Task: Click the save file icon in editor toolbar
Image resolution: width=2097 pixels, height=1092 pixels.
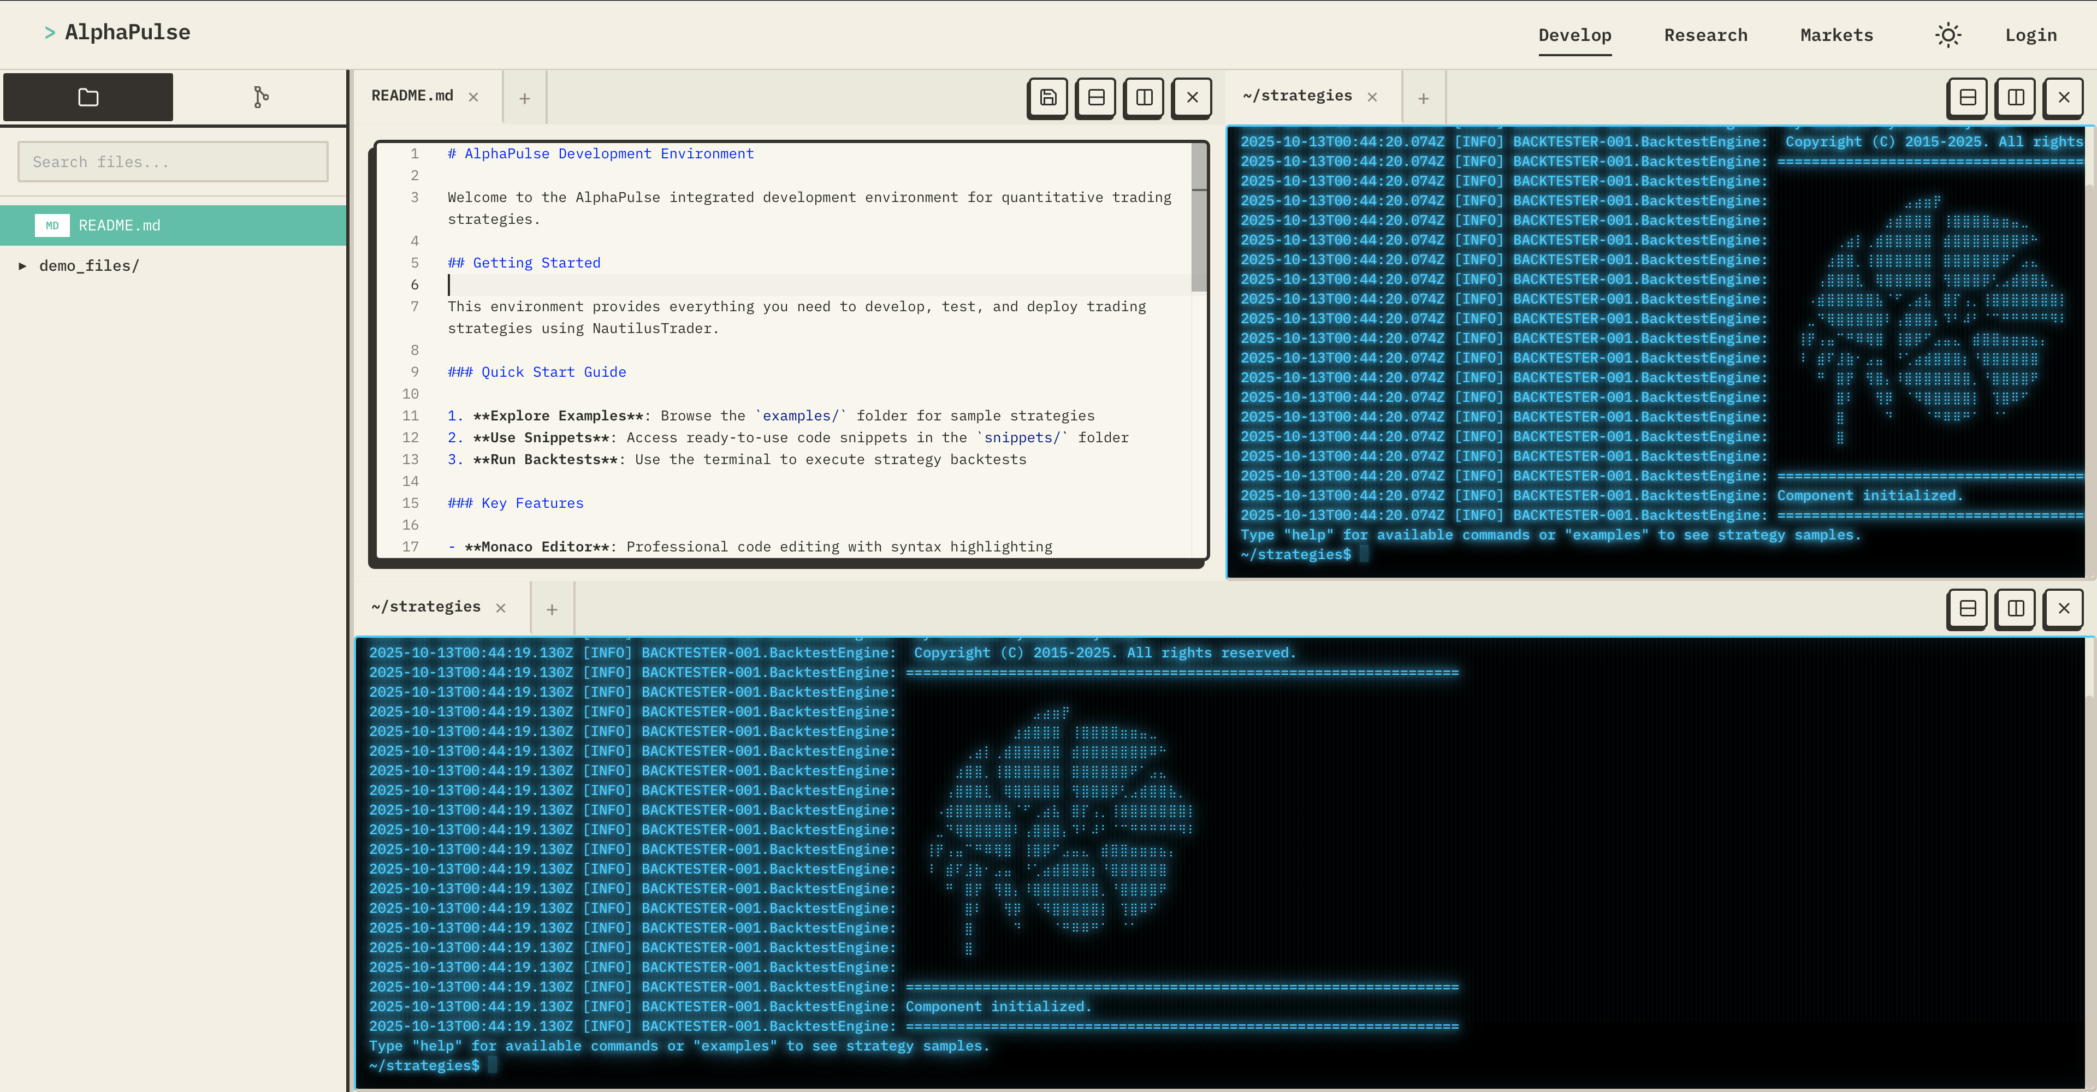Action: click(1048, 98)
